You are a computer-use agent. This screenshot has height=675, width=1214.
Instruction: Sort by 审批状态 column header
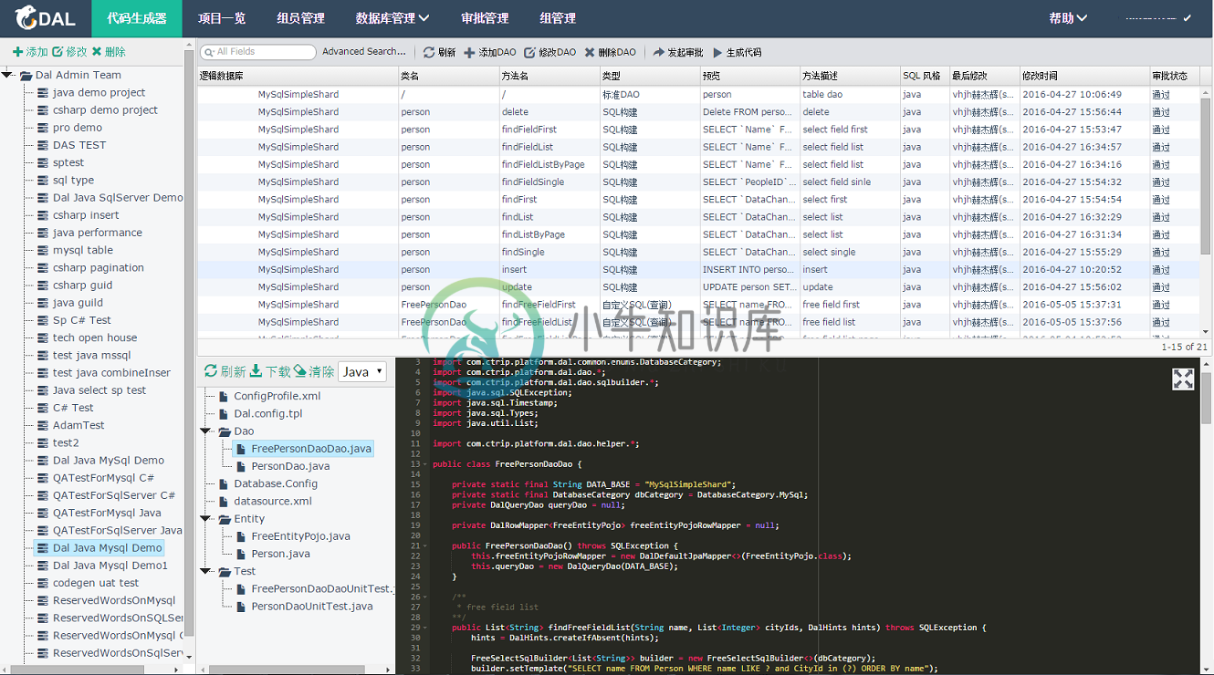[1175, 76]
